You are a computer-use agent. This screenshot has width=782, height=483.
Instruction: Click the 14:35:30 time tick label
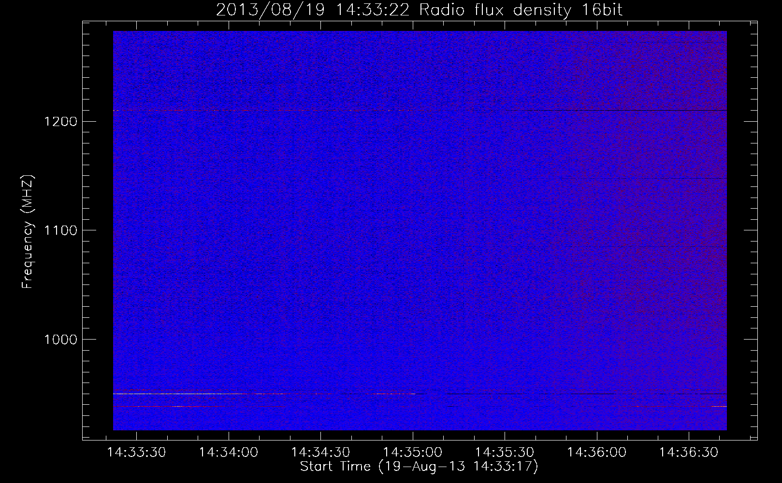pyautogui.click(x=505, y=453)
